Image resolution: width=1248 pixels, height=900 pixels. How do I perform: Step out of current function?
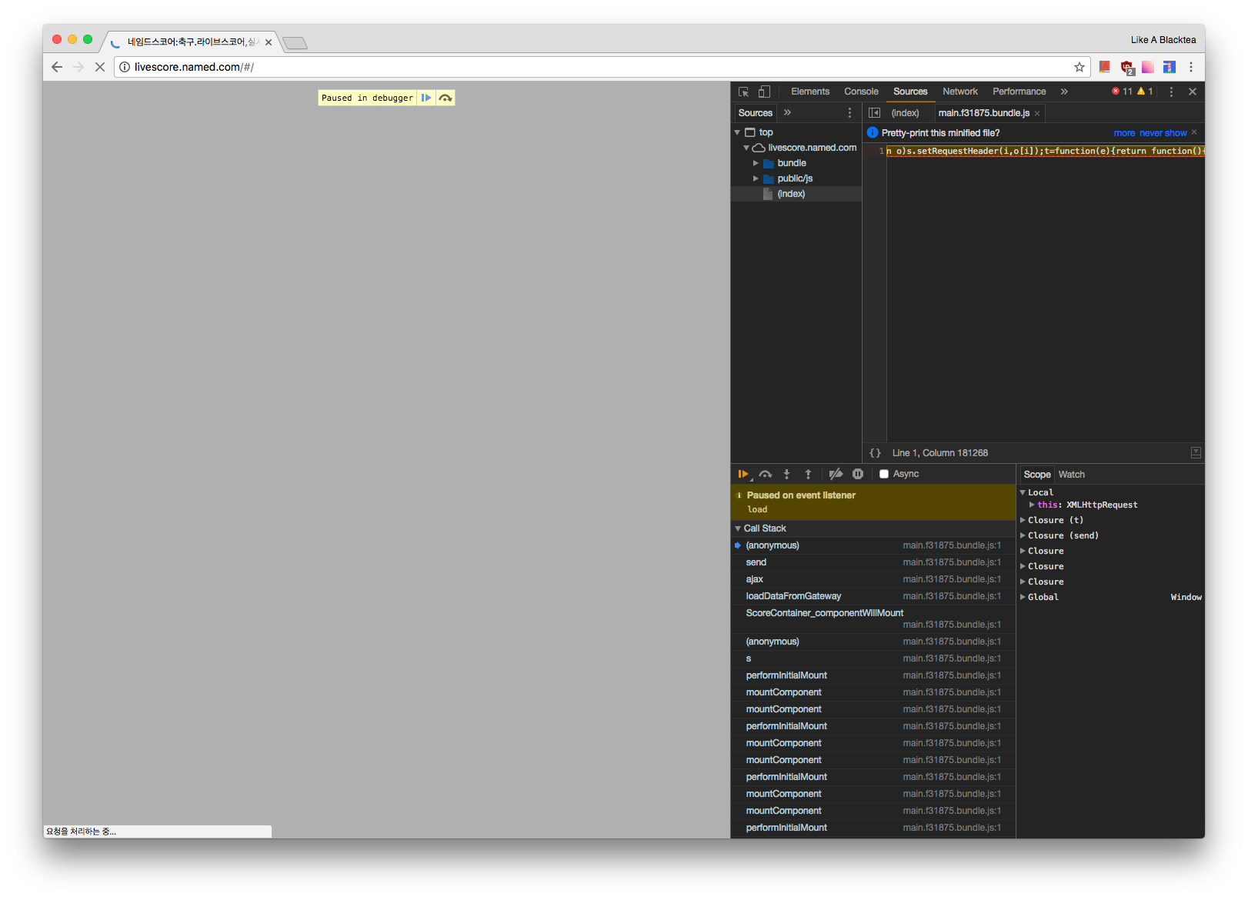point(808,475)
